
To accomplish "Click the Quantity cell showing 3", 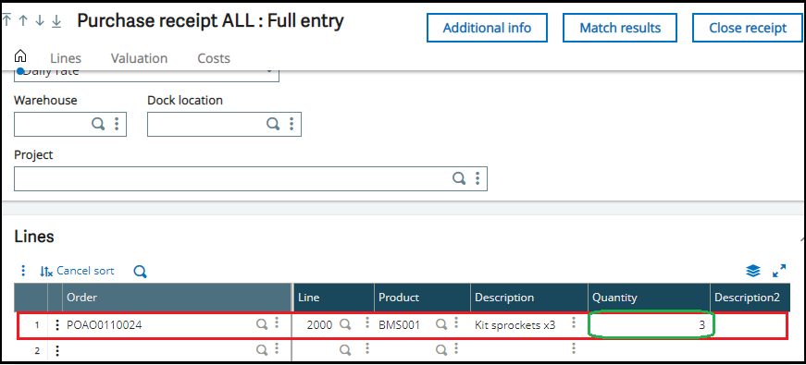I will (651, 324).
